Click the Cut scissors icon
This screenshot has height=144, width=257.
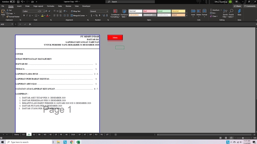(x=7, y=10)
